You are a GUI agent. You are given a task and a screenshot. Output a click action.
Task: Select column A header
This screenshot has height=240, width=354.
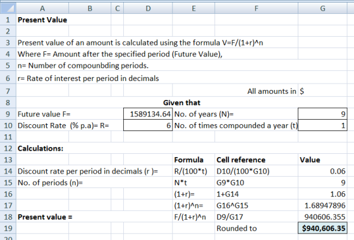42,8
